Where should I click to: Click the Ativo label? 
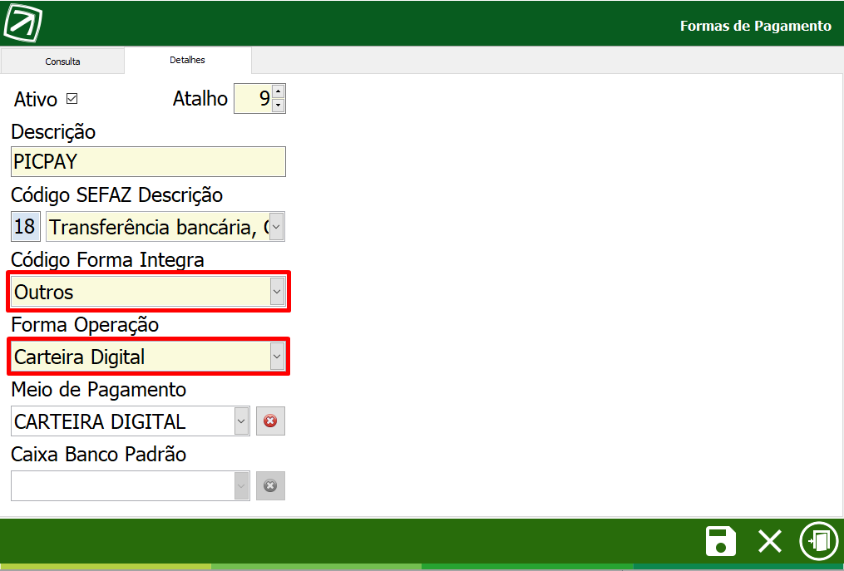click(36, 99)
